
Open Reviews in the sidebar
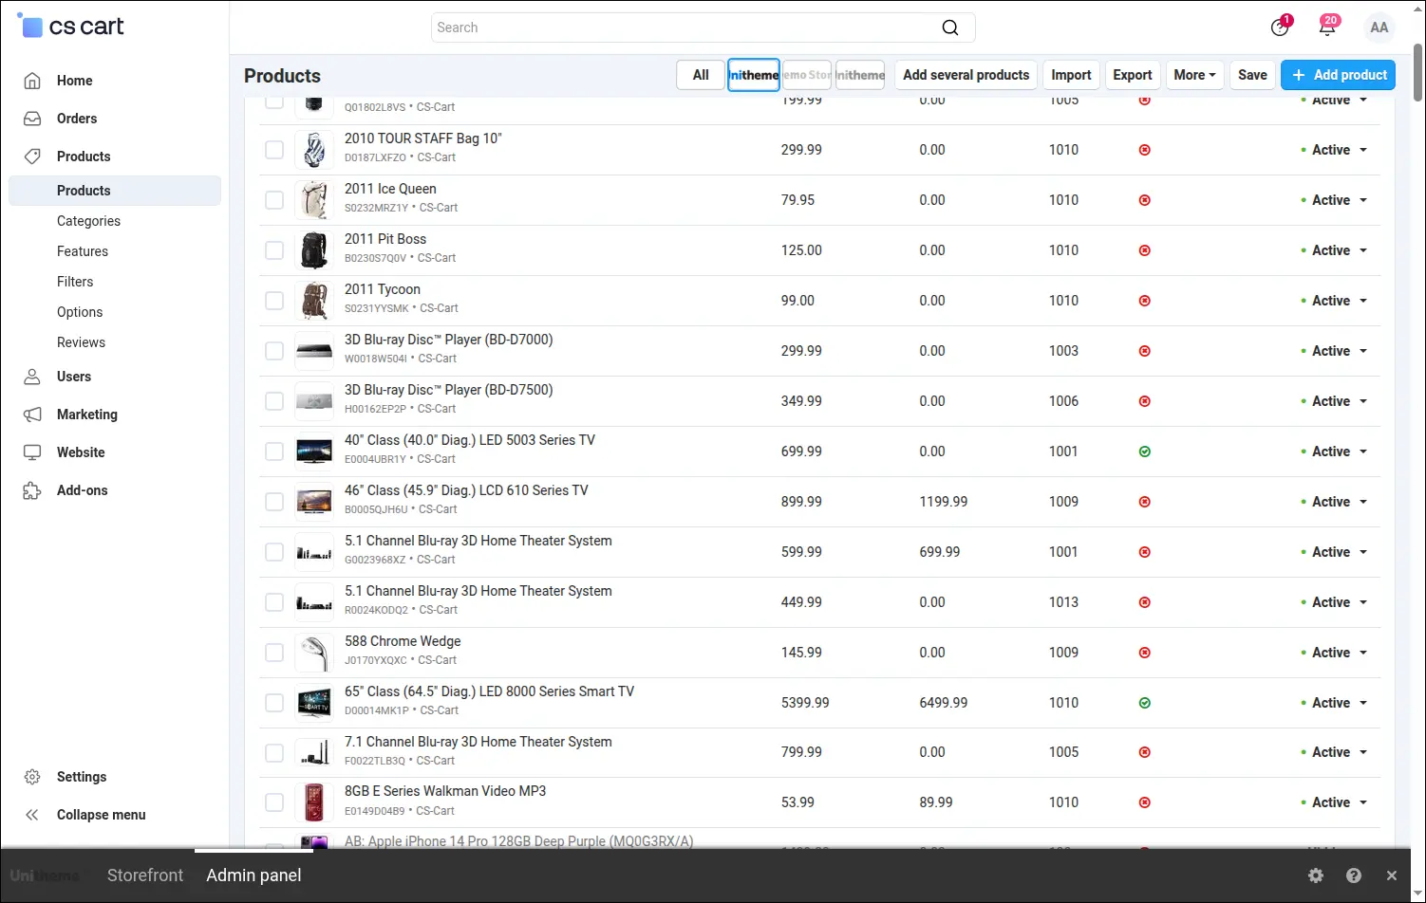81,342
